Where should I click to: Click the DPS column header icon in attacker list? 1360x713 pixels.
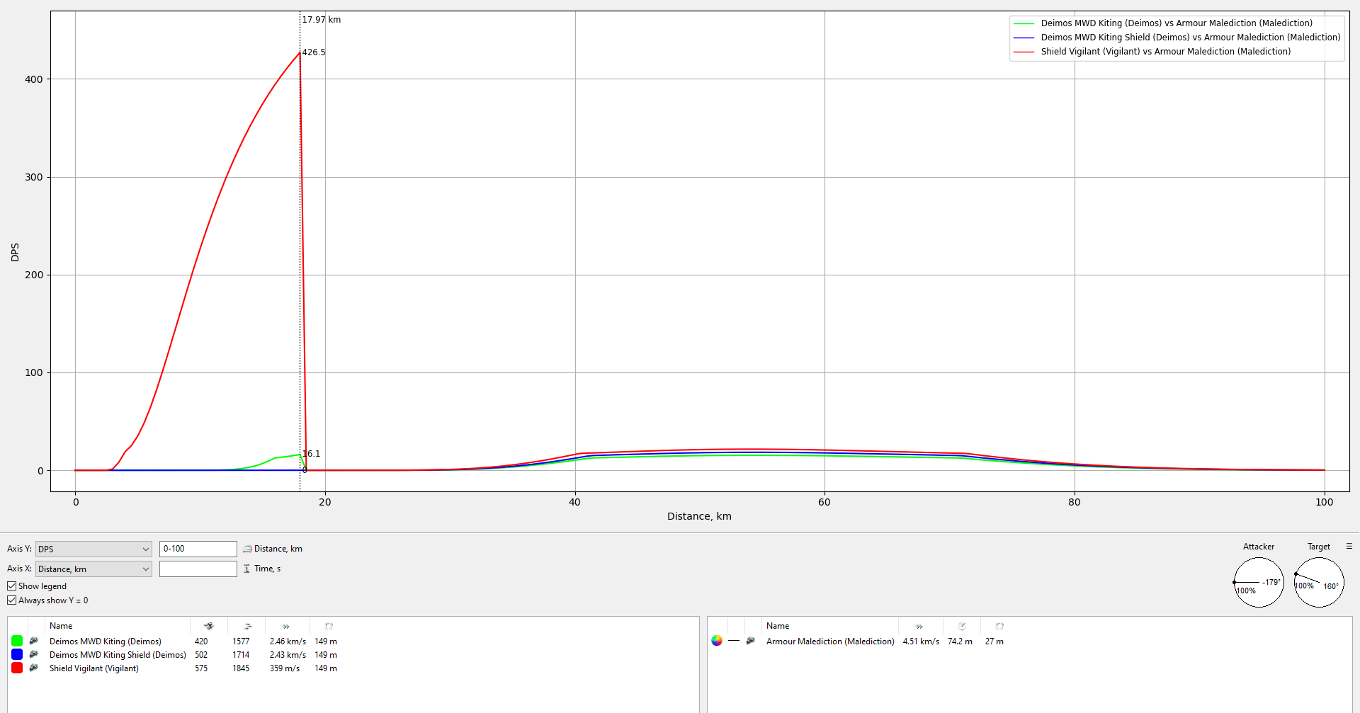[x=209, y=626]
